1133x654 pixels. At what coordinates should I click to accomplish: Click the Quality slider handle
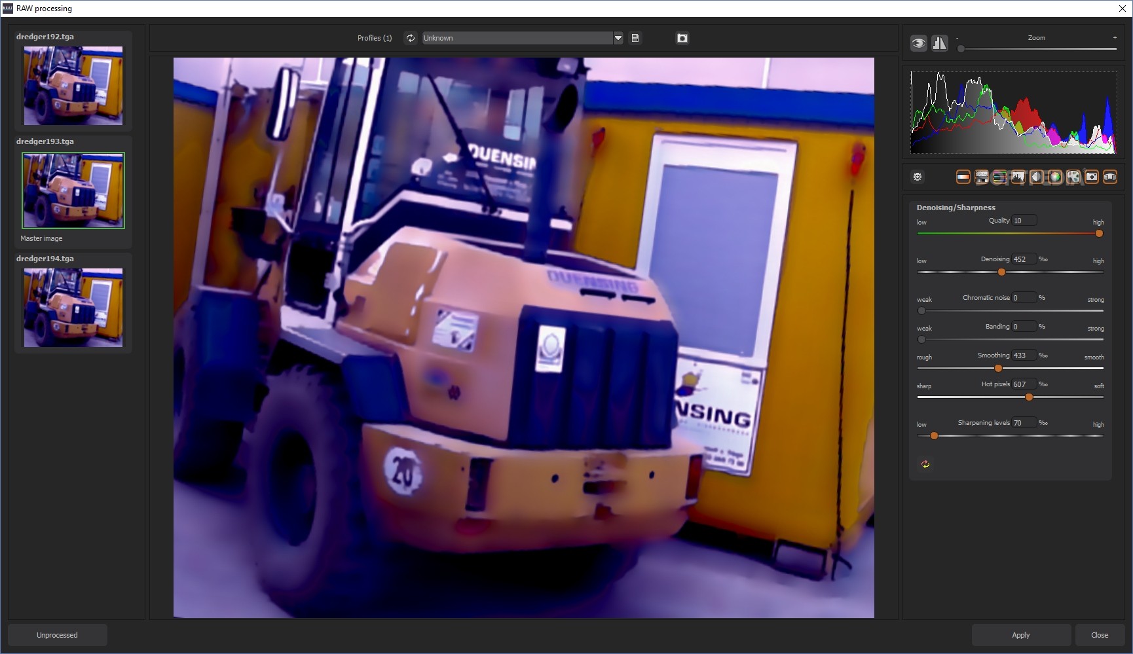point(1099,234)
